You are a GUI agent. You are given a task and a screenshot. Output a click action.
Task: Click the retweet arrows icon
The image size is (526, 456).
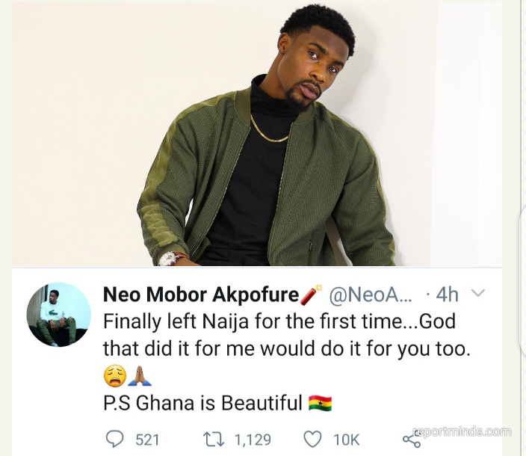[x=214, y=440]
